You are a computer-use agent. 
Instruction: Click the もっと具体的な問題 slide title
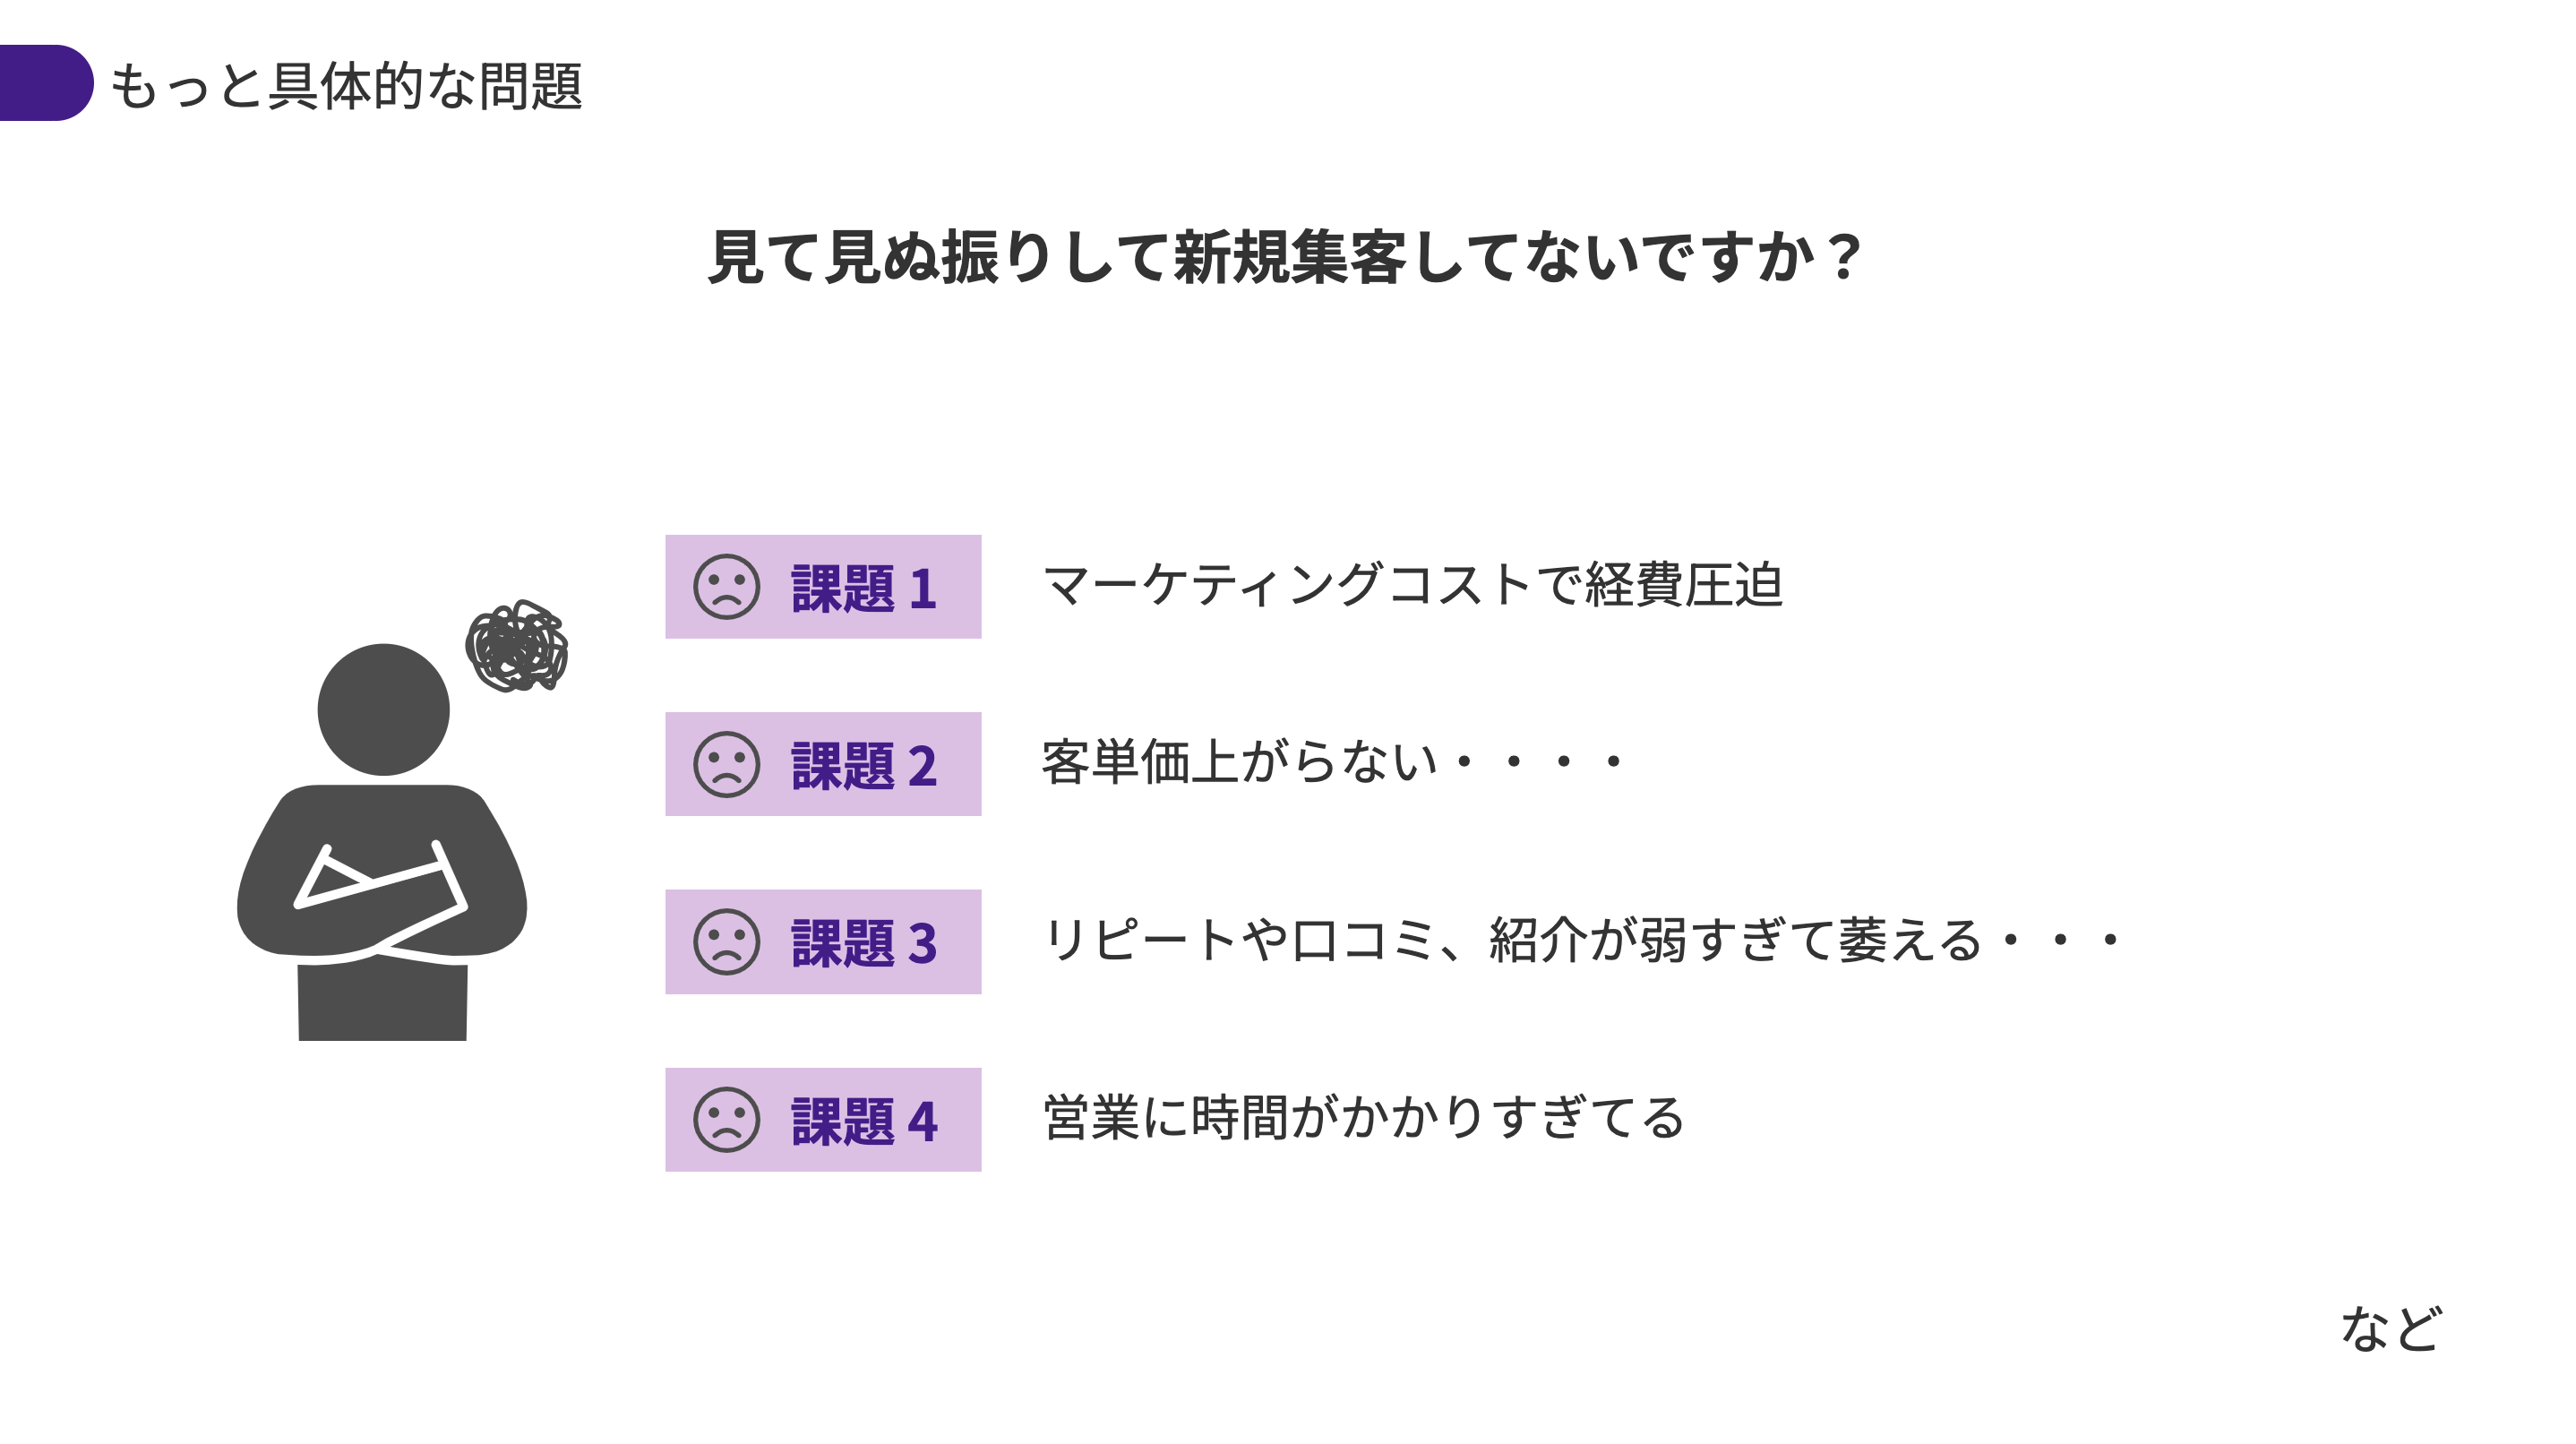[x=346, y=86]
